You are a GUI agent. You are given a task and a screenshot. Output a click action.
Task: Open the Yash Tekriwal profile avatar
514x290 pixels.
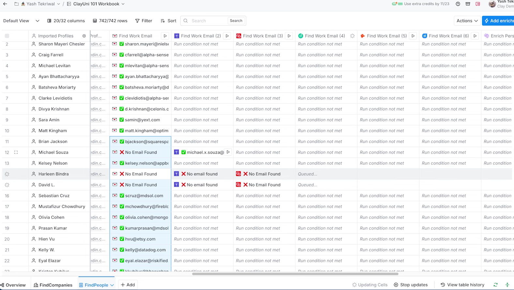pyautogui.click(x=492, y=4)
